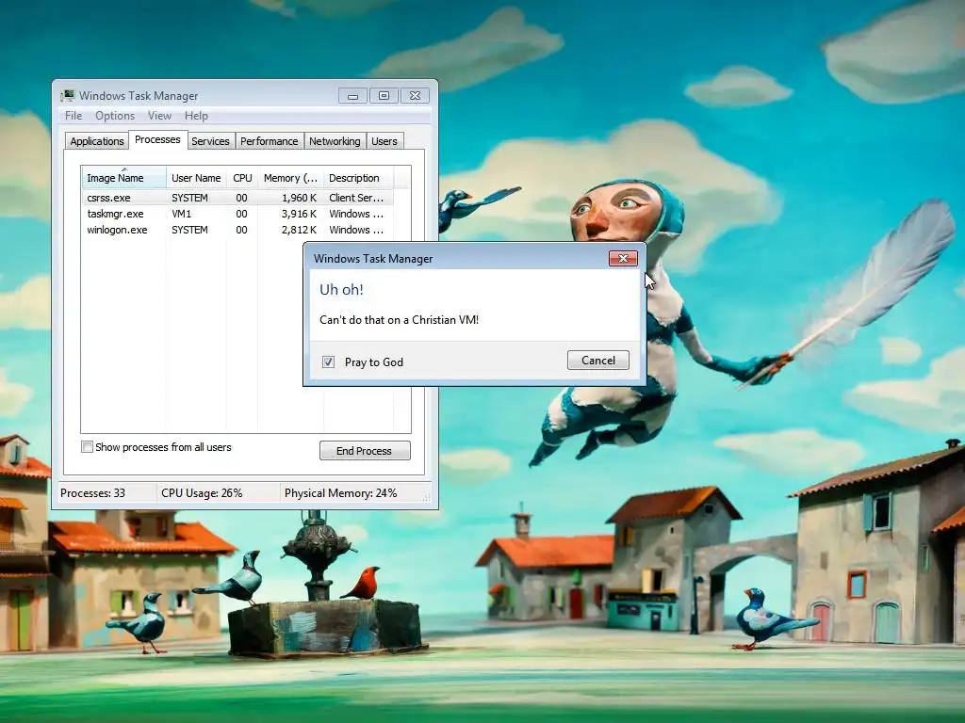
Task: Select the winlogon.exe process row
Action: click(x=237, y=230)
